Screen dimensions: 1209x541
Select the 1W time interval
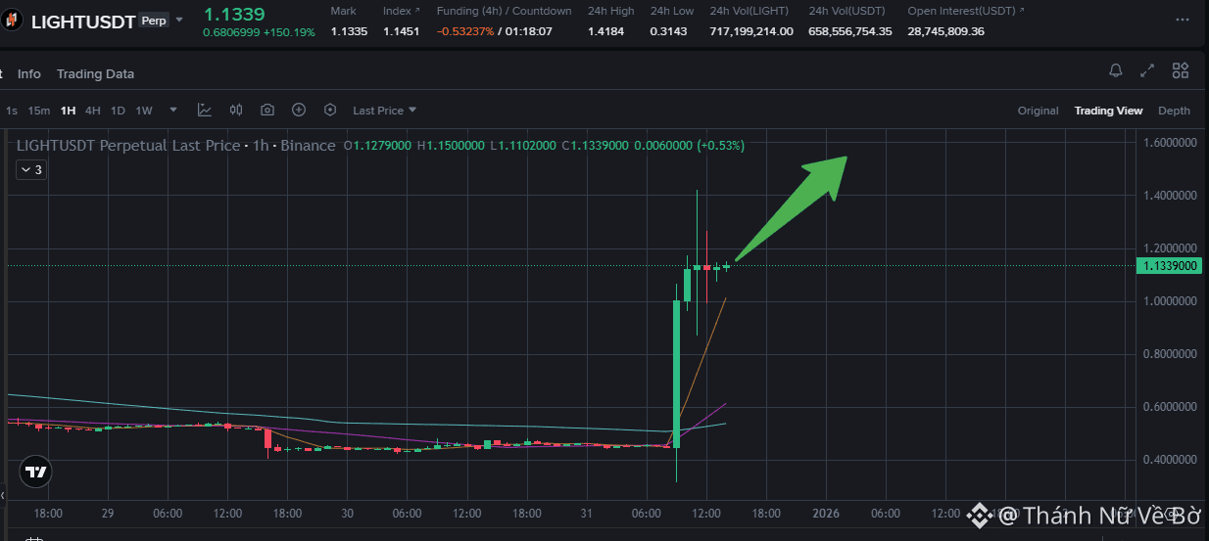tap(144, 111)
